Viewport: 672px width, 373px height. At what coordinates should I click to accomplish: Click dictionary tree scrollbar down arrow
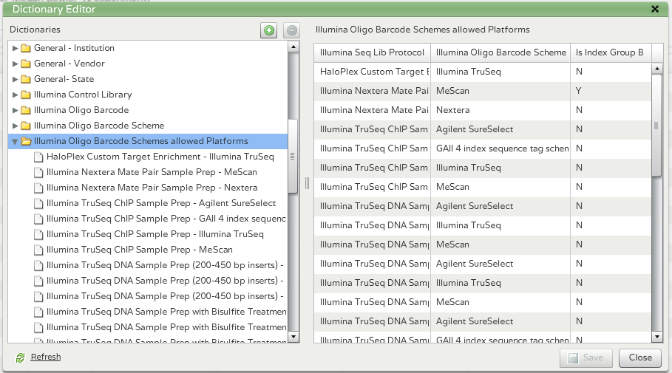[x=293, y=337]
